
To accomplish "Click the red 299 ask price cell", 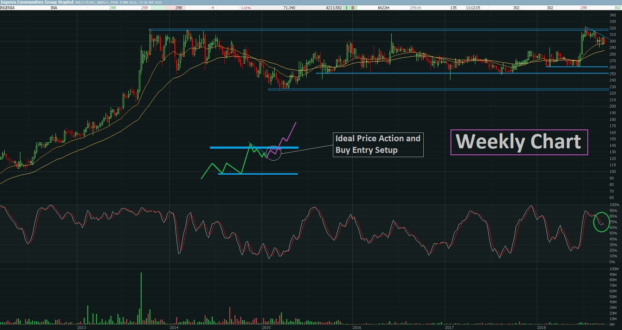I will coord(145,8).
